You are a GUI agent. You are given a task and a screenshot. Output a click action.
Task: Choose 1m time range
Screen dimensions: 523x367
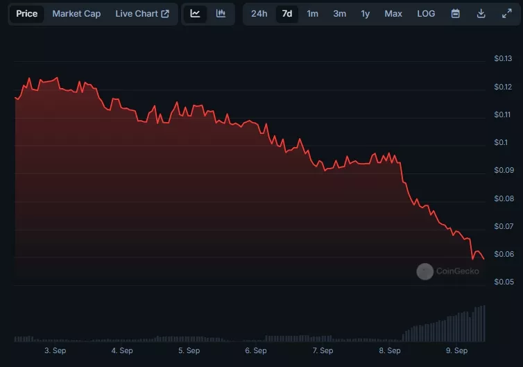tap(313, 14)
